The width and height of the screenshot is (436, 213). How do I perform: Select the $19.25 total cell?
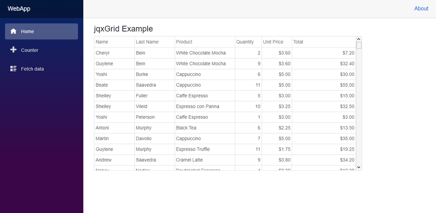click(x=324, y=149)
